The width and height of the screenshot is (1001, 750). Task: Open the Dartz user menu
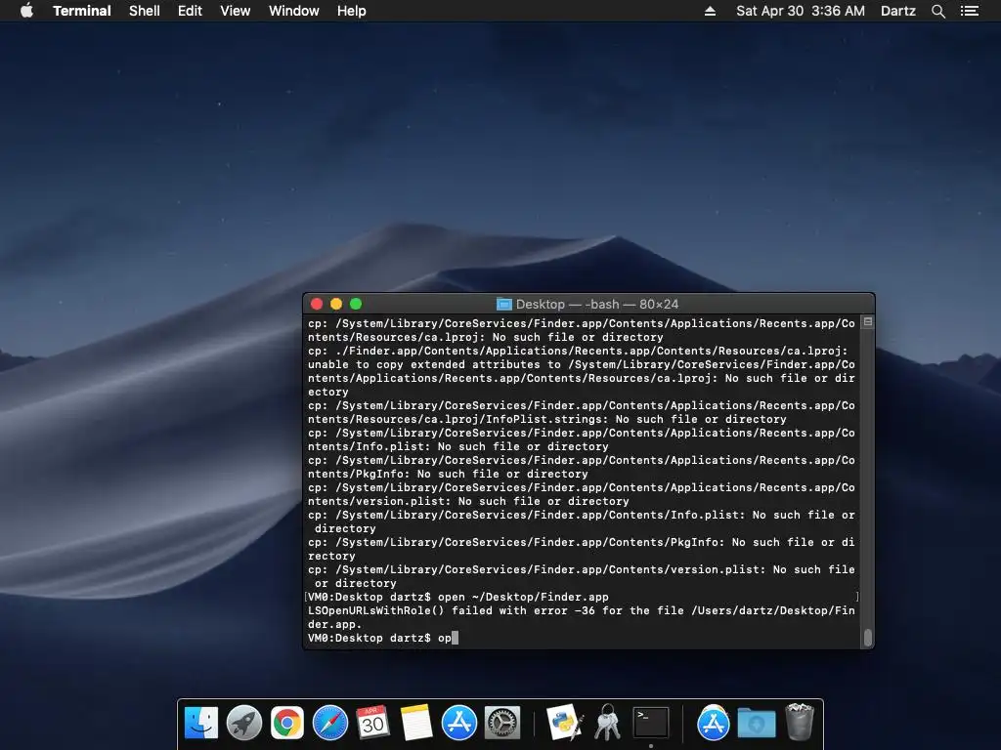click(898, 11)
